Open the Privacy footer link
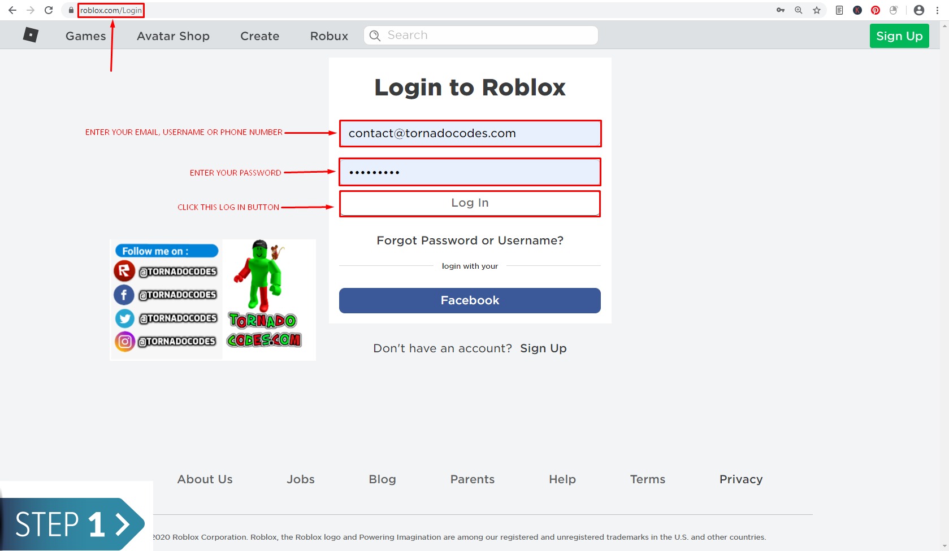This screenshot has height=551, width=949. pos(741,479)
